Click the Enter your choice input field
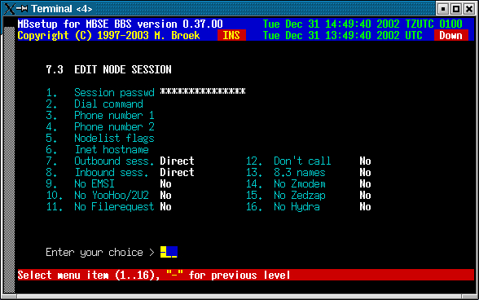This screenshot has height=300, width=479. (x=169, y=252)
